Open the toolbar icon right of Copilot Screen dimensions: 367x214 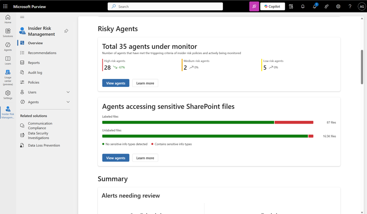291,6
